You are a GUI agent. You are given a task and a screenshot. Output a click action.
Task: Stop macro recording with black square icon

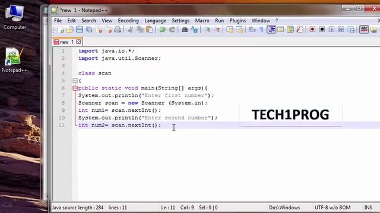tap(322, 30)
